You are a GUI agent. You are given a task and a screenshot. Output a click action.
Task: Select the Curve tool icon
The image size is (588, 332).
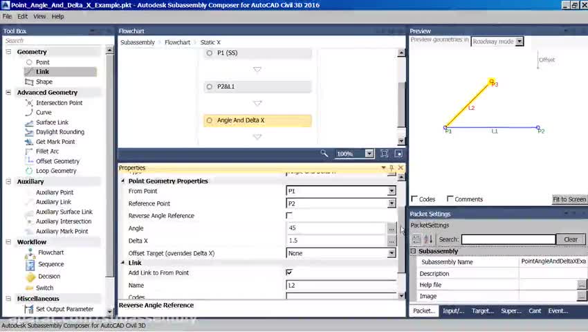(29, 113)
